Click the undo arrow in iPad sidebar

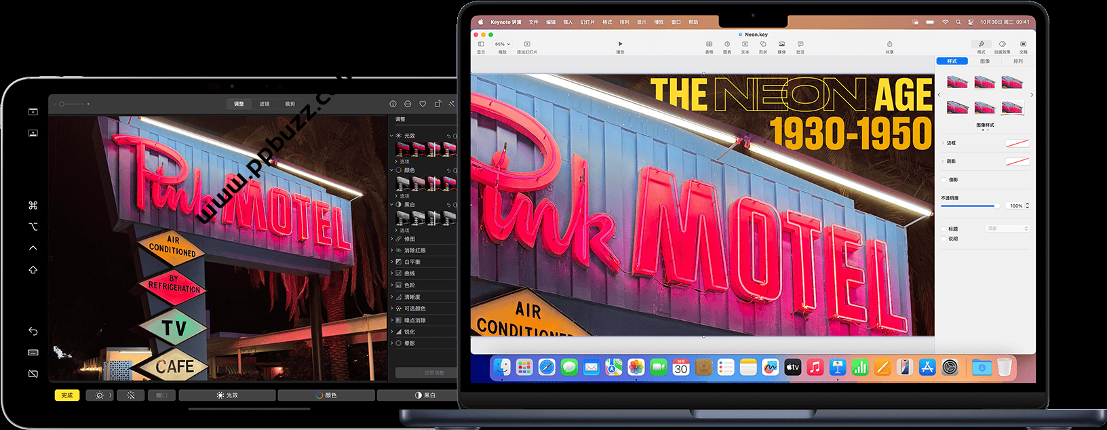33,331
